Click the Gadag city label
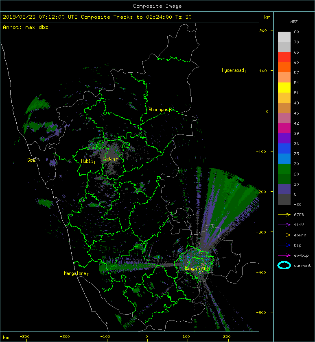Screen dimensions: 315x342 pos(110,159)
